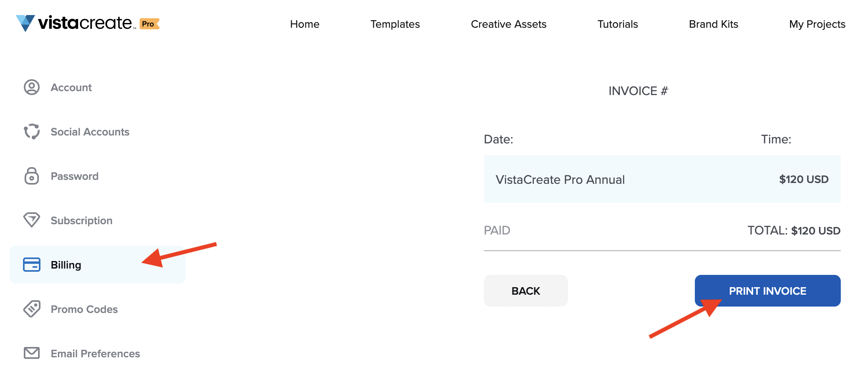
Task: Click the Billing credit card icon
Action: click(32, 265)
